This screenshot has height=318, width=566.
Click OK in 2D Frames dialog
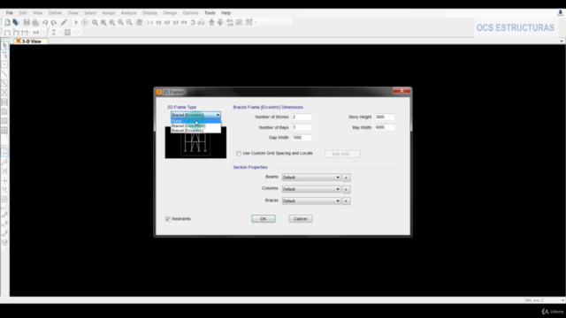pos(264,219)
